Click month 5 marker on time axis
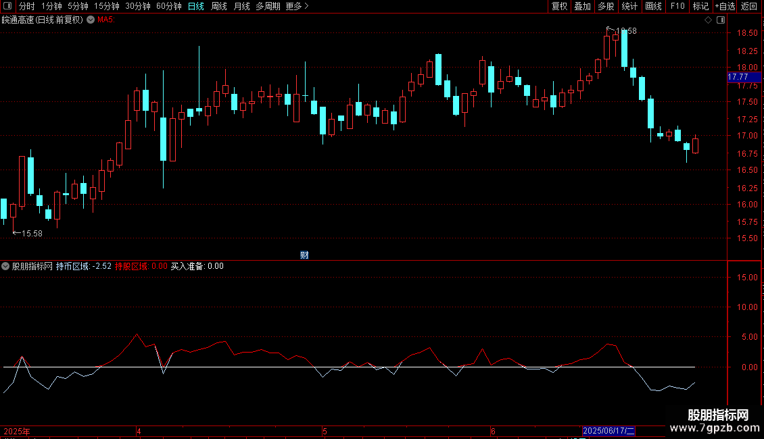The image size is (764, 439). tap(325, 431)
